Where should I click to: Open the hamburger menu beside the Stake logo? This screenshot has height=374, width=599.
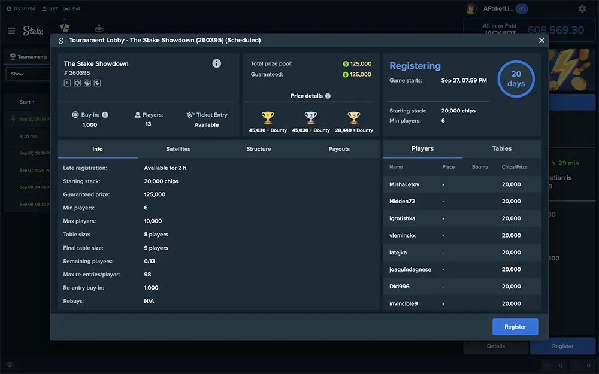[x=11, y=31]
